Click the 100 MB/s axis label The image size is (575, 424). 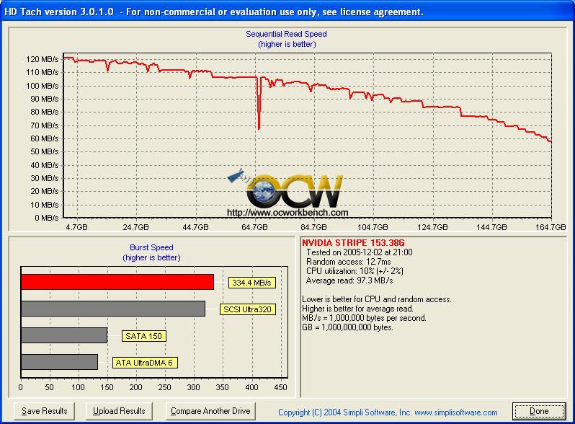(x=43, y=86)
